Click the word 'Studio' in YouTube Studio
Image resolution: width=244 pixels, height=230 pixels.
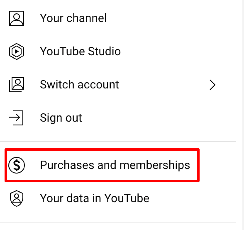104,51
